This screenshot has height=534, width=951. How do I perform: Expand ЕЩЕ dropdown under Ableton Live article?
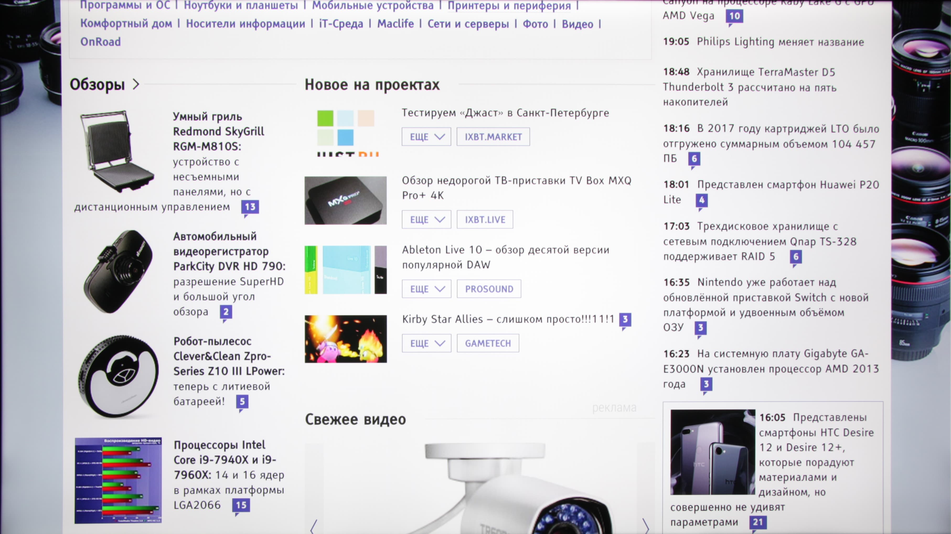coord(426,289)
